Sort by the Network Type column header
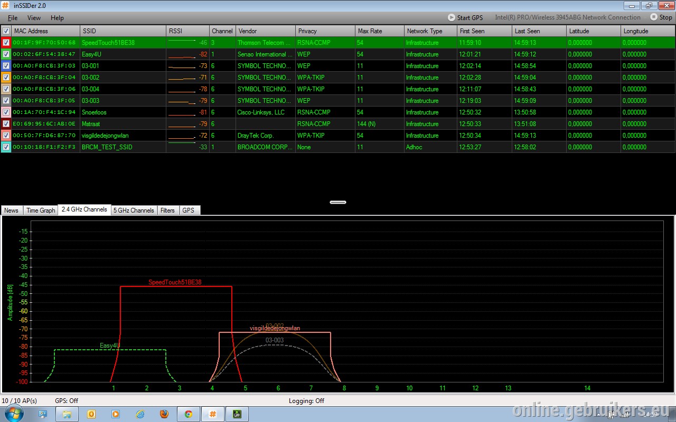Image resolution: width=676 pixels, height=422 pixels. [431, 31]
